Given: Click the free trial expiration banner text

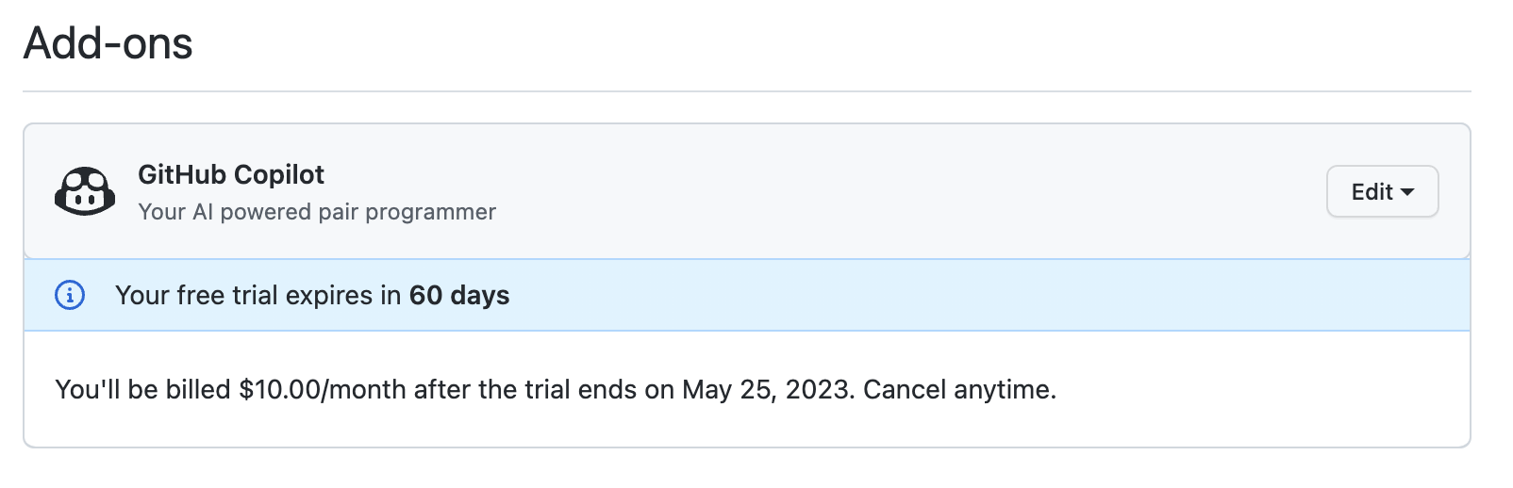Looking at the screenshot, I should tap(311, 295).
